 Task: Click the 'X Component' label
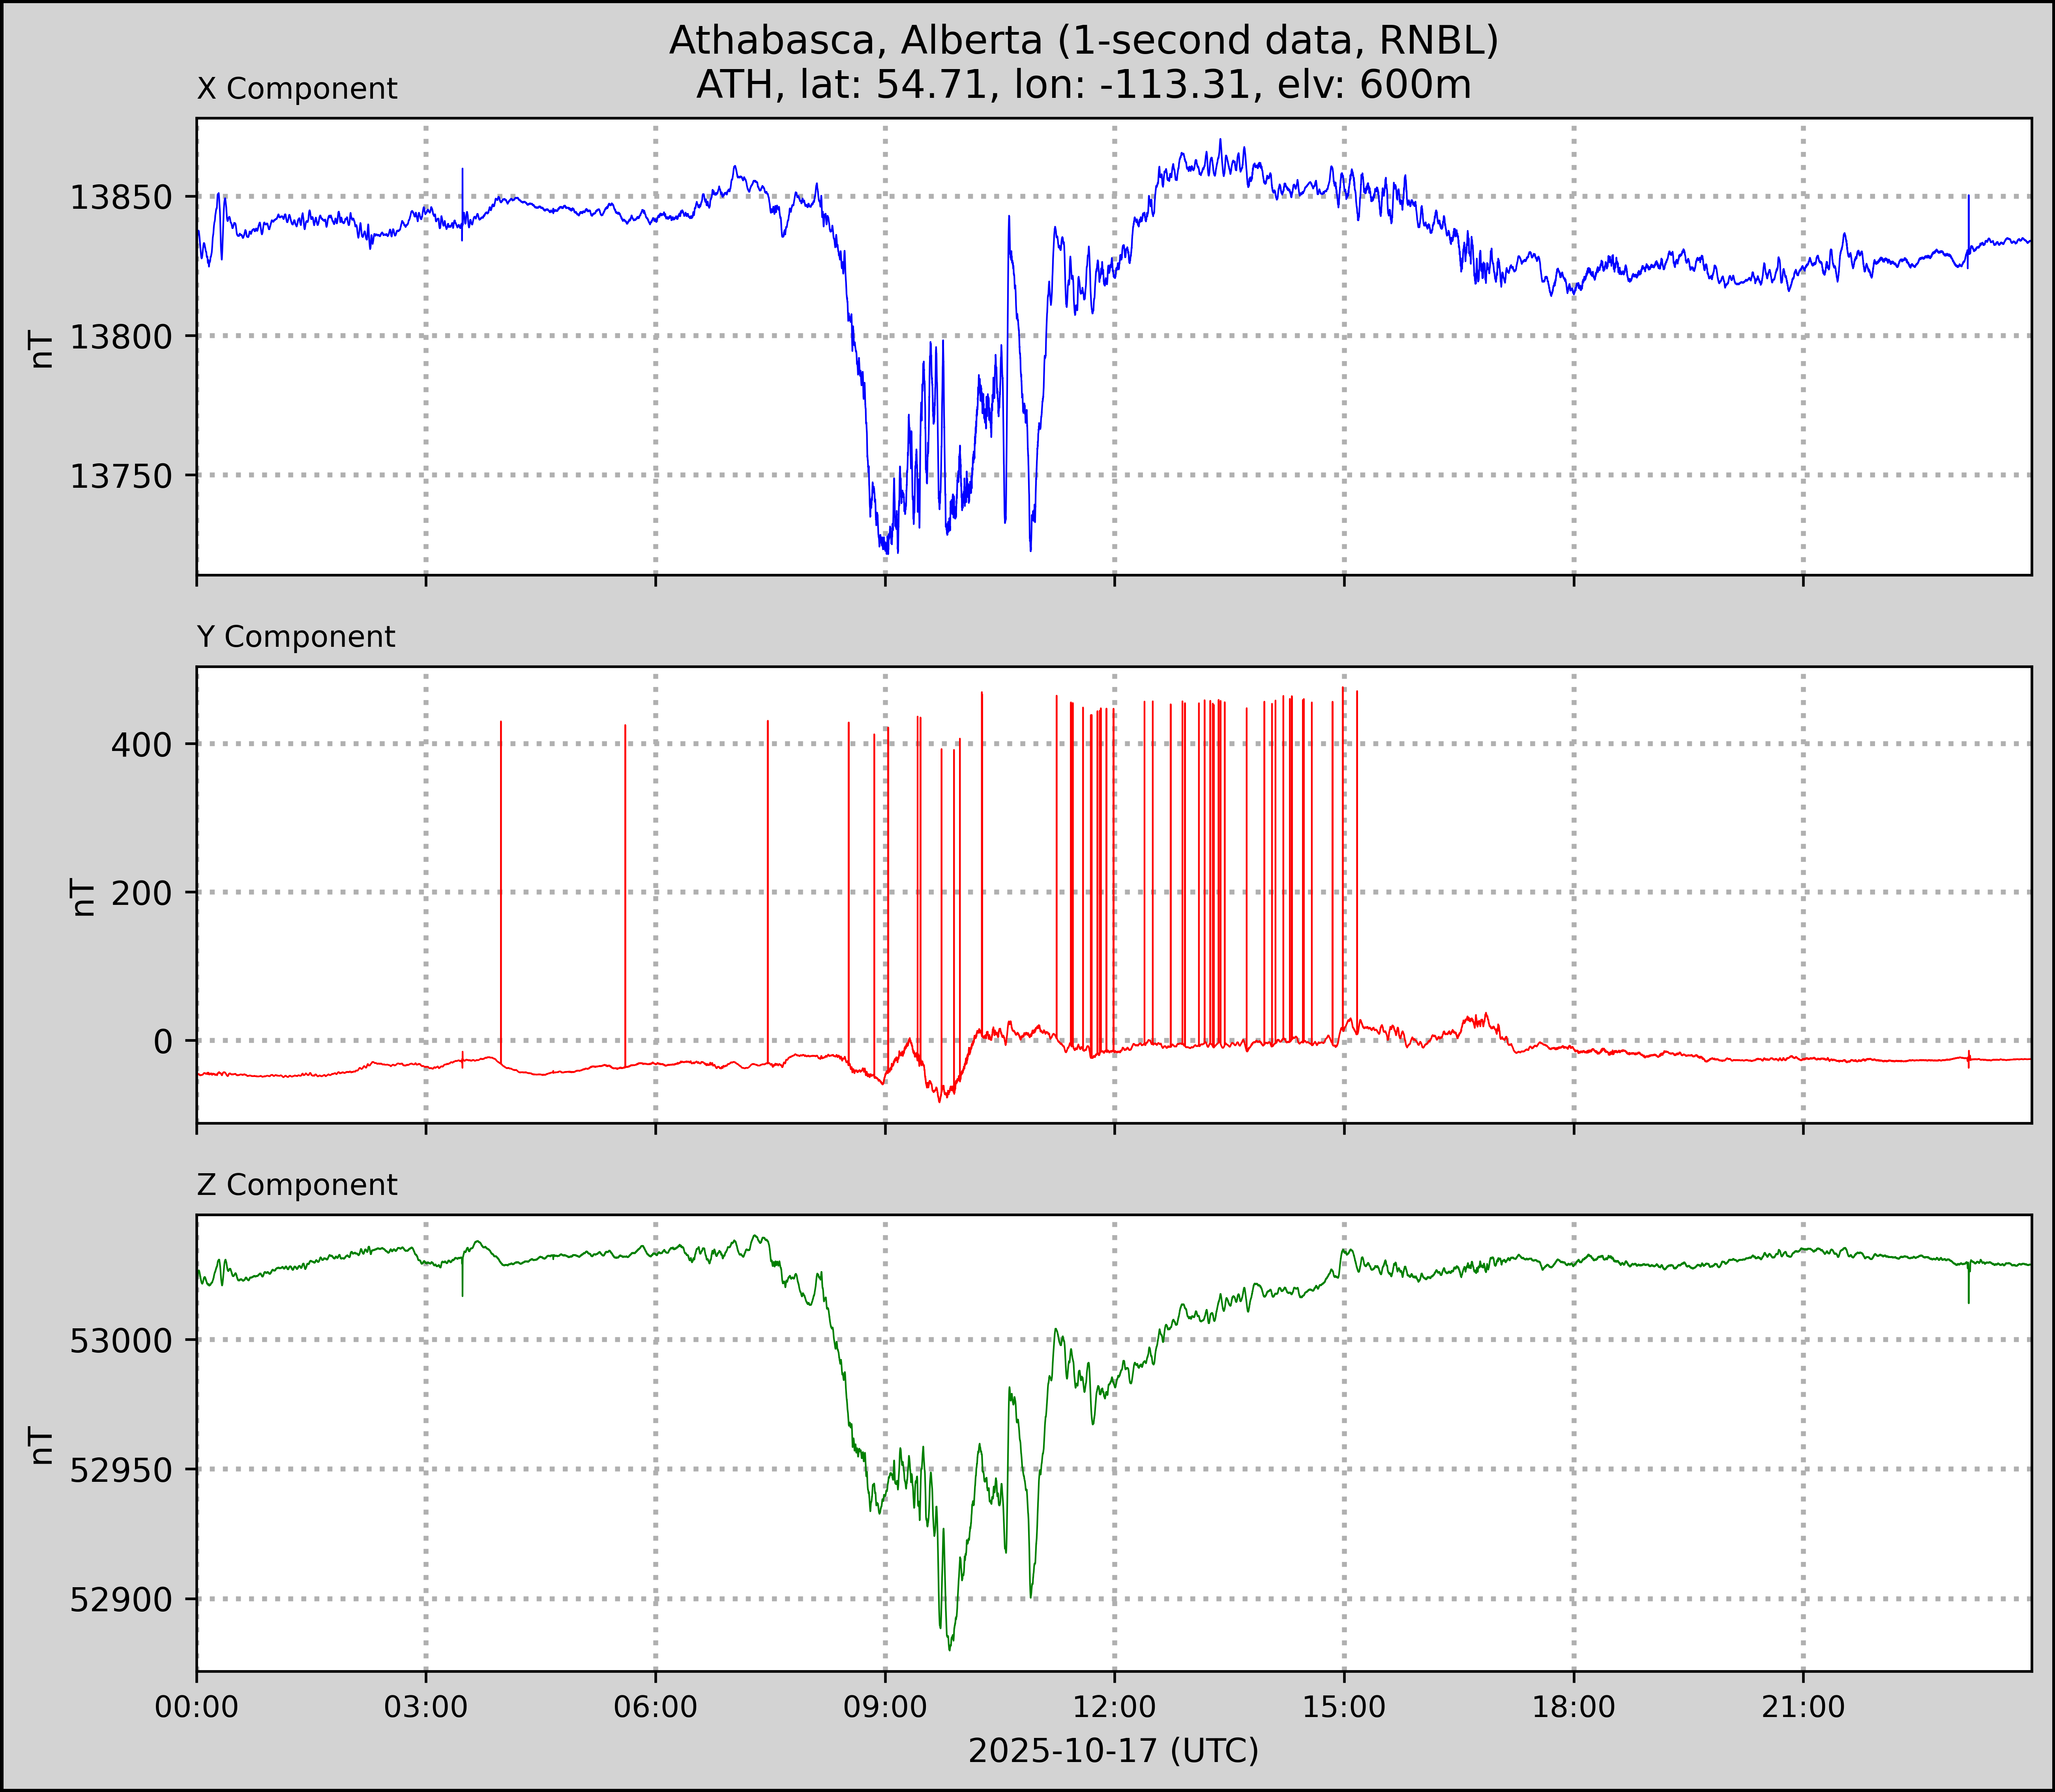(x=297, y=89)
